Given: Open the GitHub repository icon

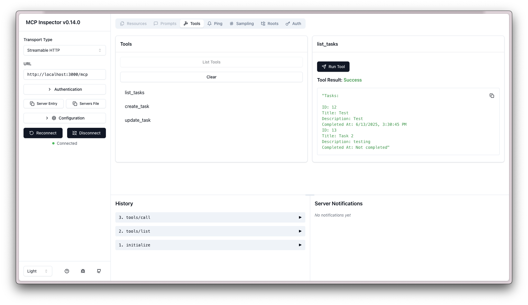Looking at the screenshot, I should tap(99, 271).
